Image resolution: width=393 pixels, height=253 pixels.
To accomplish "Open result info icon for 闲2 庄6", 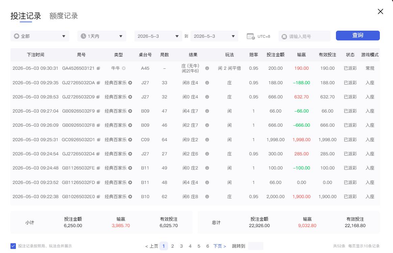I will pos(207,154).
